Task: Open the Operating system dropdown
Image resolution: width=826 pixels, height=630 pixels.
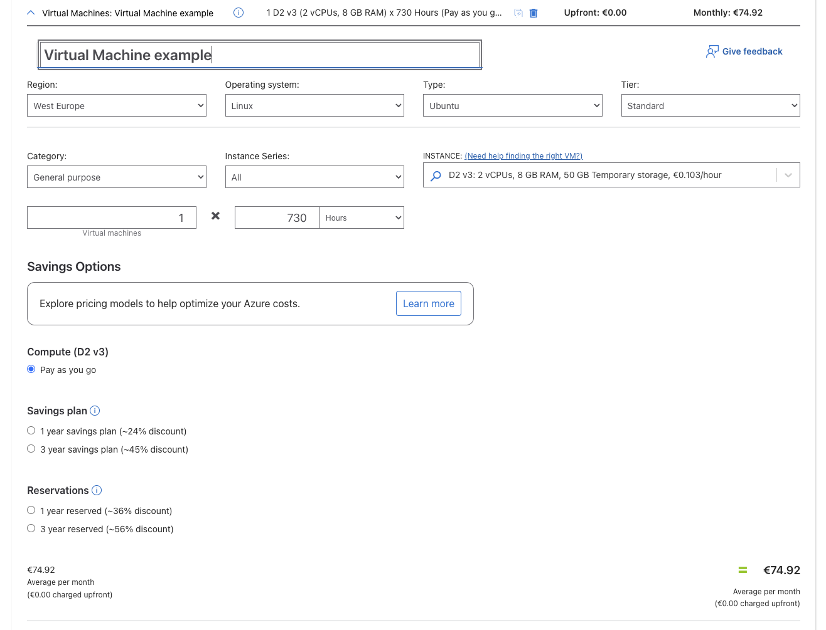Action: pos(314,105)
